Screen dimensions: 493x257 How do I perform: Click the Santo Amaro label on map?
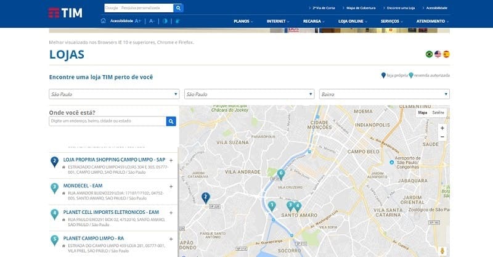[299, 215]
